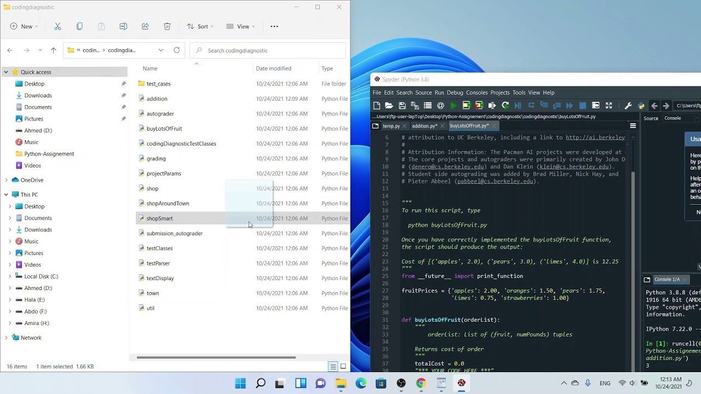Click the File list management icon in Spyder
This screenshot has height=394, width=701.
click(428, 106)
